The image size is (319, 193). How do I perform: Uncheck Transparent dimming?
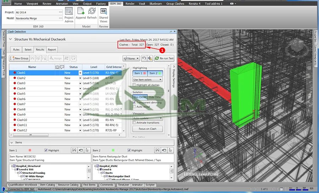pyautogui.click(x=134, y=103)
